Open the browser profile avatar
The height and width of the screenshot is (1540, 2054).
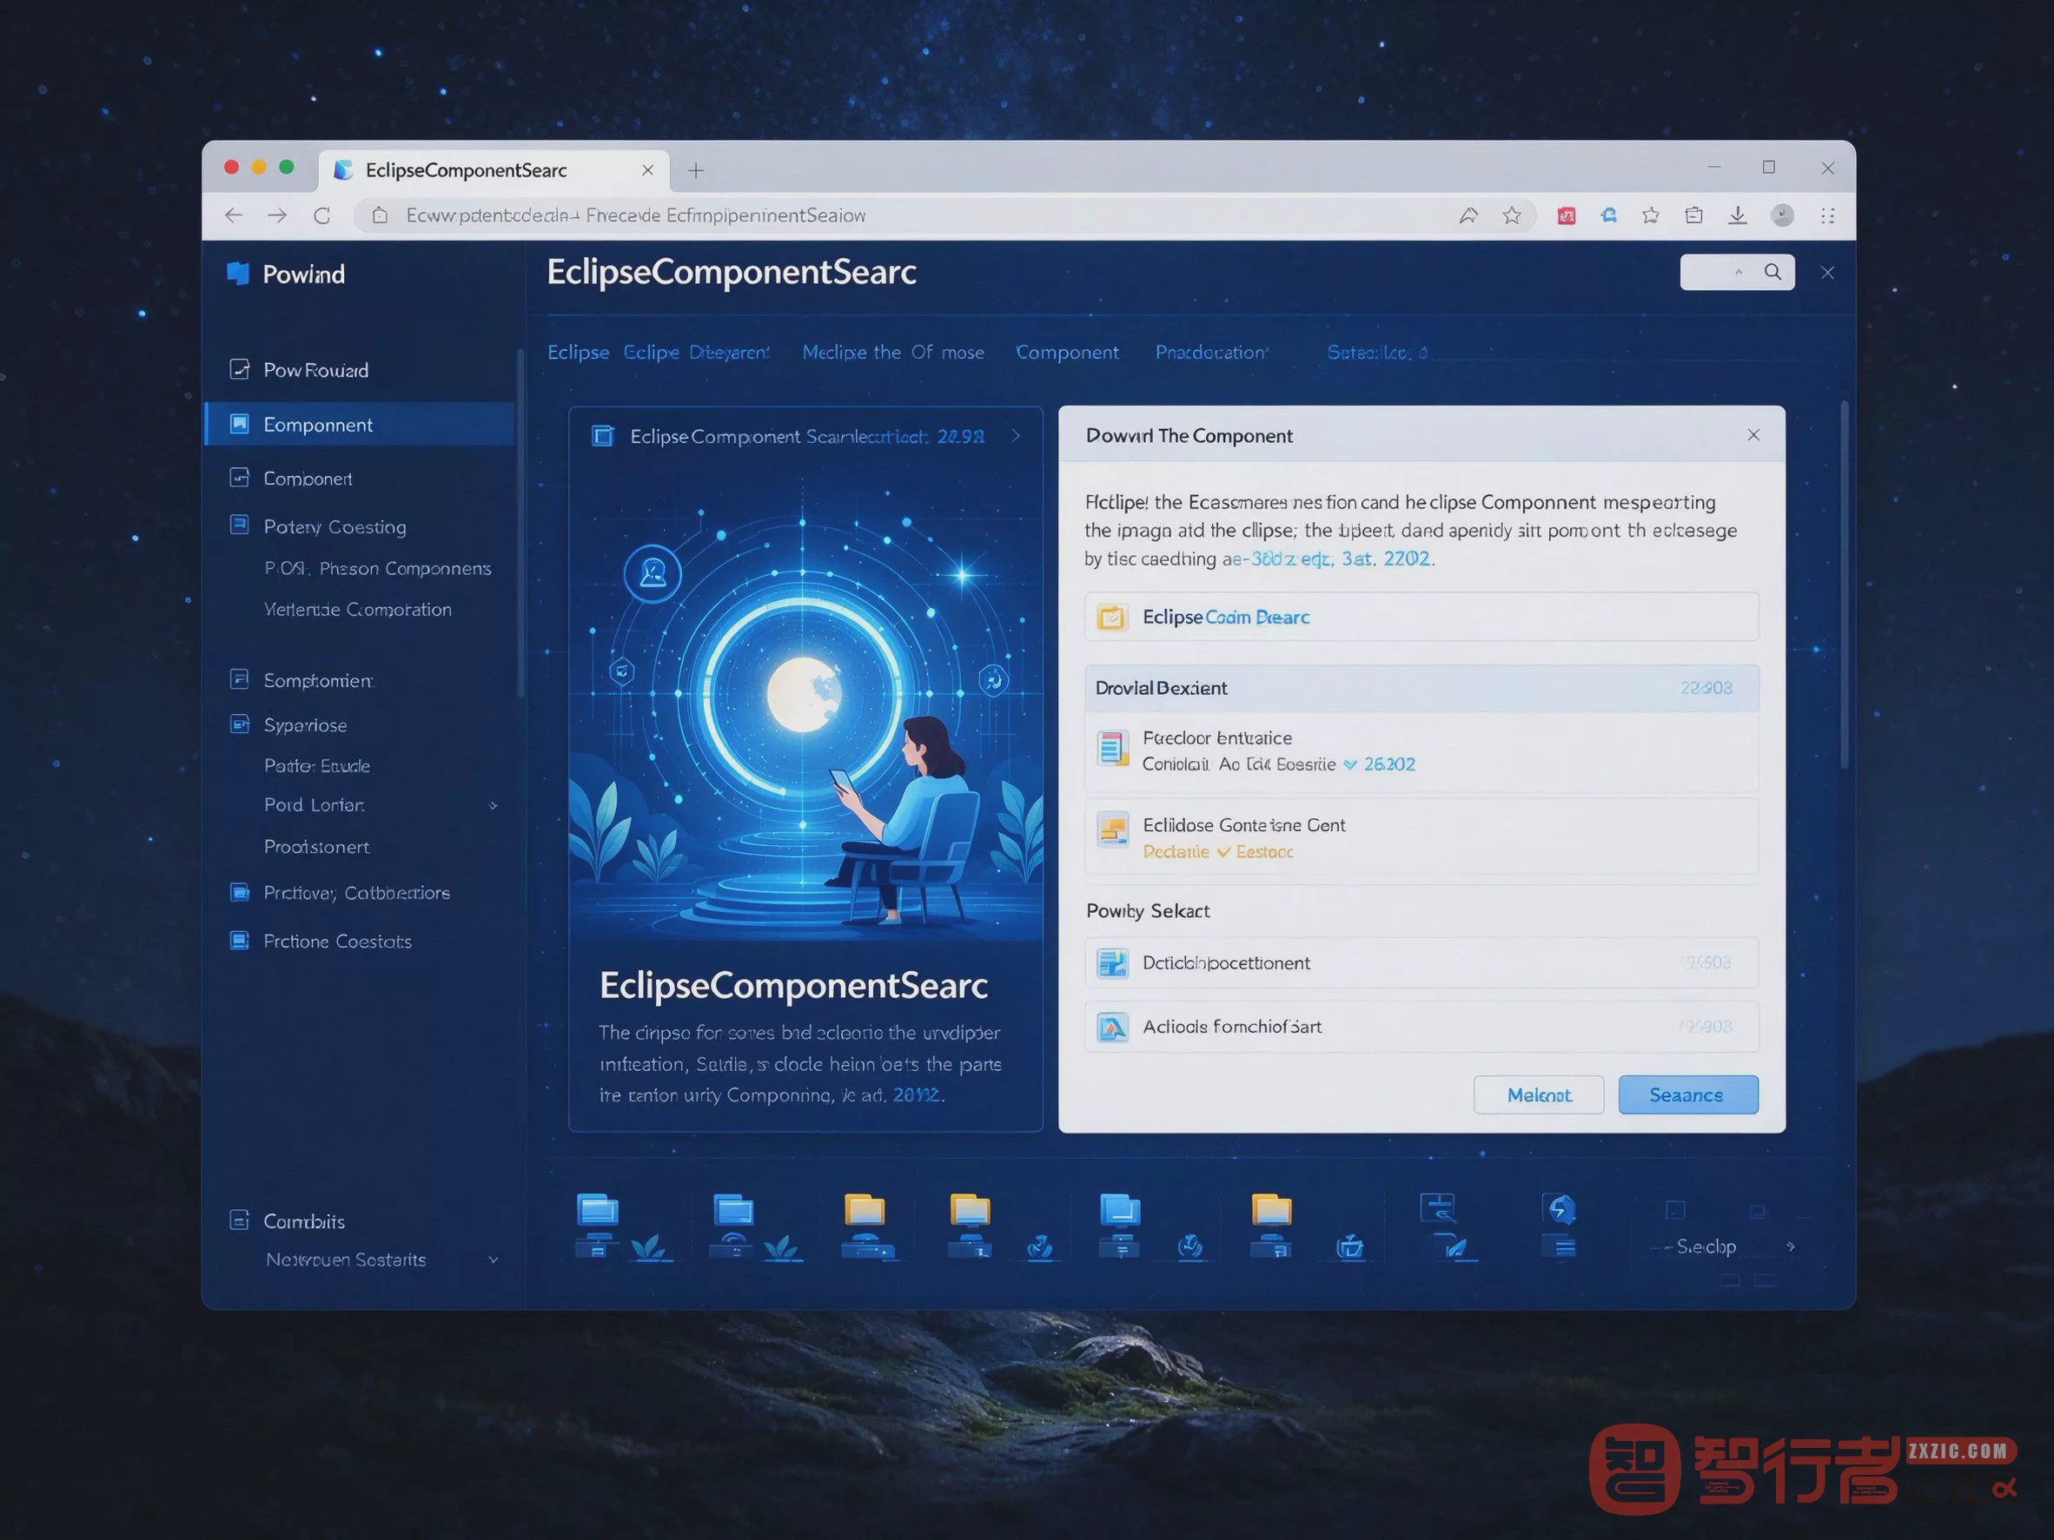pos(1782,215)
